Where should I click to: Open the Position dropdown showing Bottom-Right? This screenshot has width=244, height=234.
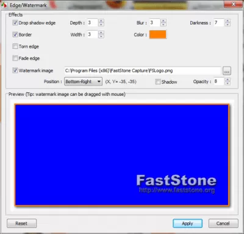tap(83, 81)
